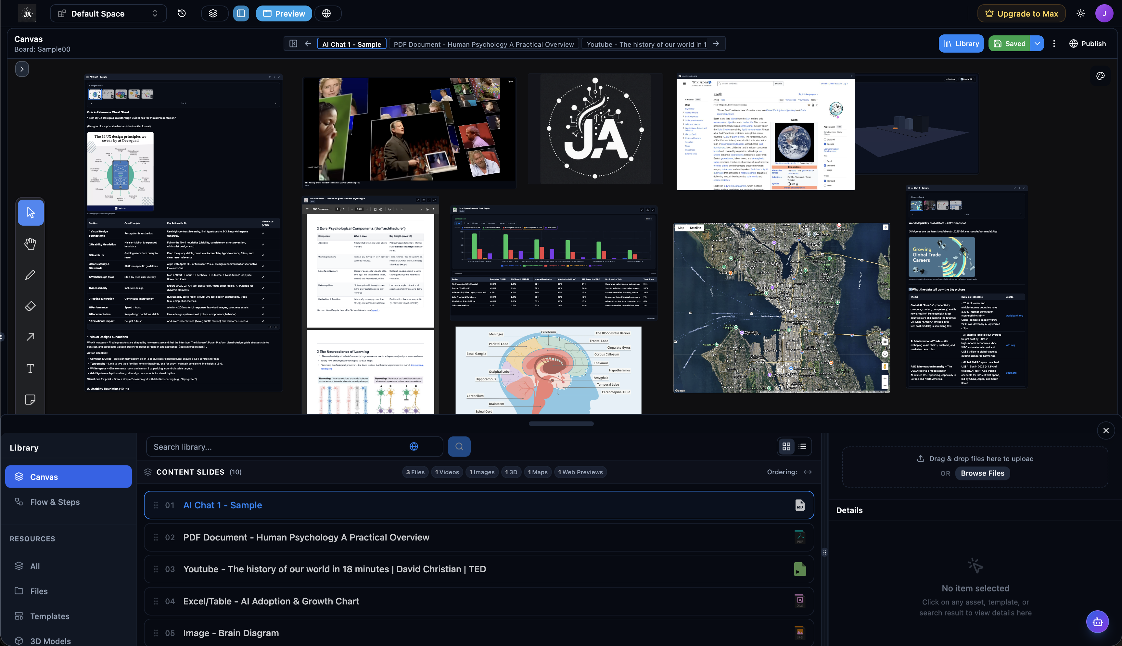Switch library results to list view
This screenshot has height=646, width=1122.
[x=802, y=446]
